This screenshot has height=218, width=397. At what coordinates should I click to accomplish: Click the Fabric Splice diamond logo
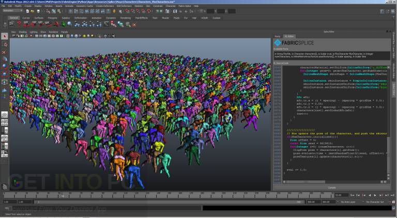pyautogui.click(x=278, y=43)
